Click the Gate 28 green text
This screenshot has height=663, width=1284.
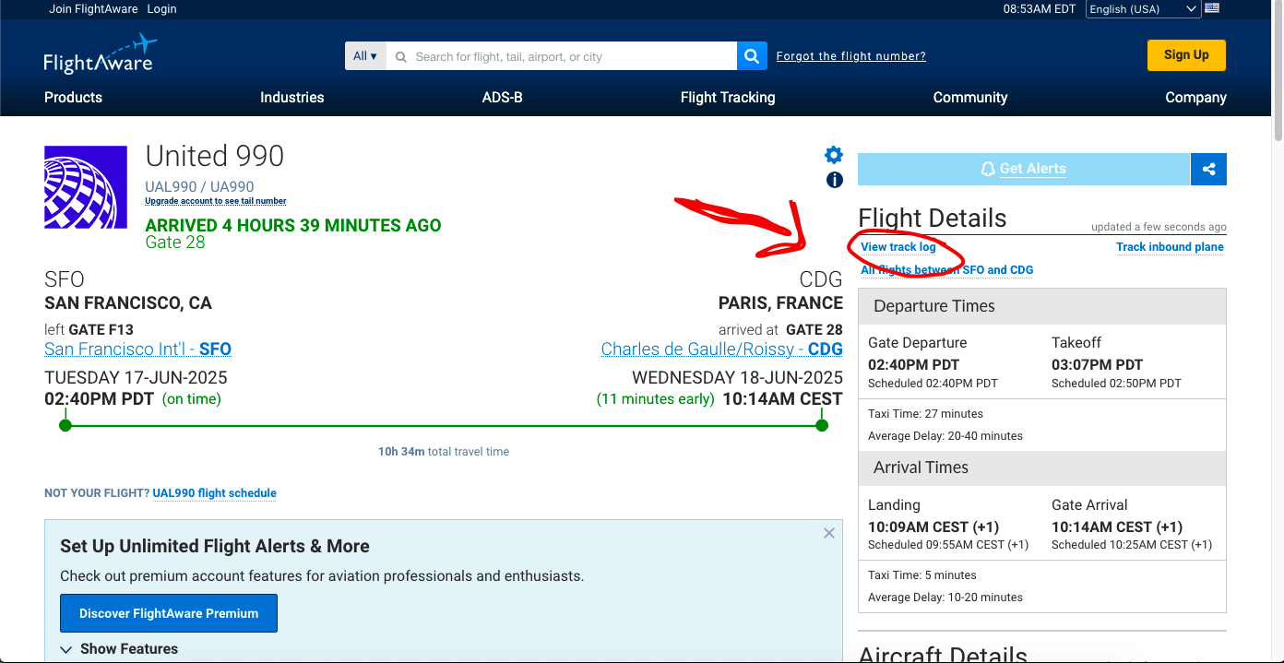click(x=175, y=243)
